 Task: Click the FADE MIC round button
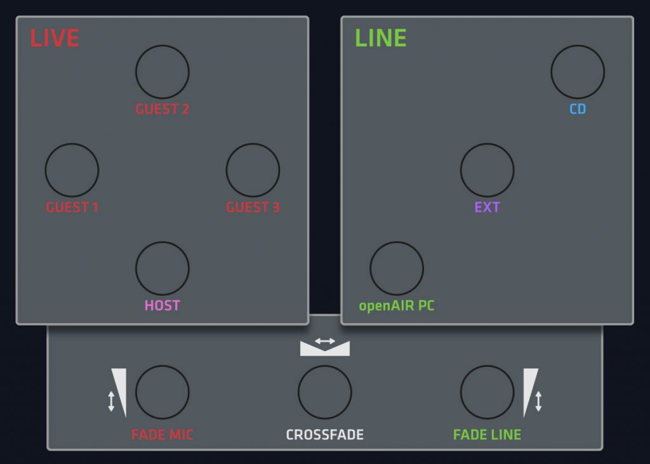[162, 392]
